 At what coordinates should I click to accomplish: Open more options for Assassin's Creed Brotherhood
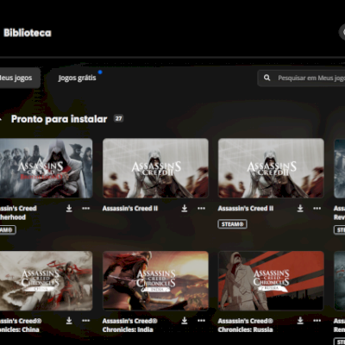pos(86,208)
